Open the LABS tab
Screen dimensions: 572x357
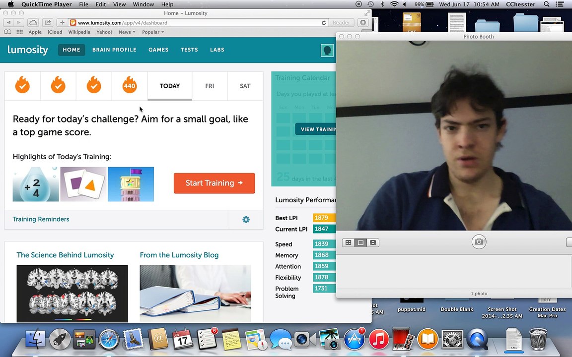pos(217,50)
